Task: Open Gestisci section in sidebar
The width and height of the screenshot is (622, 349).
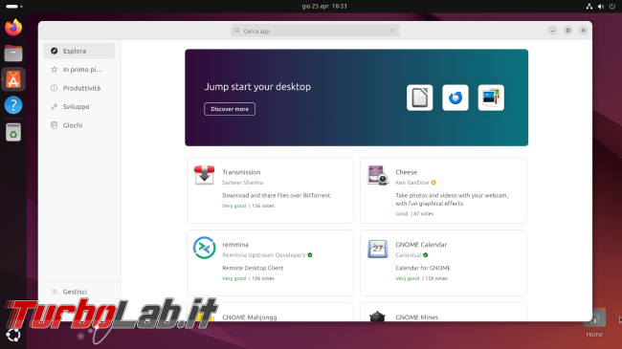Action: (x=79, y=292)
